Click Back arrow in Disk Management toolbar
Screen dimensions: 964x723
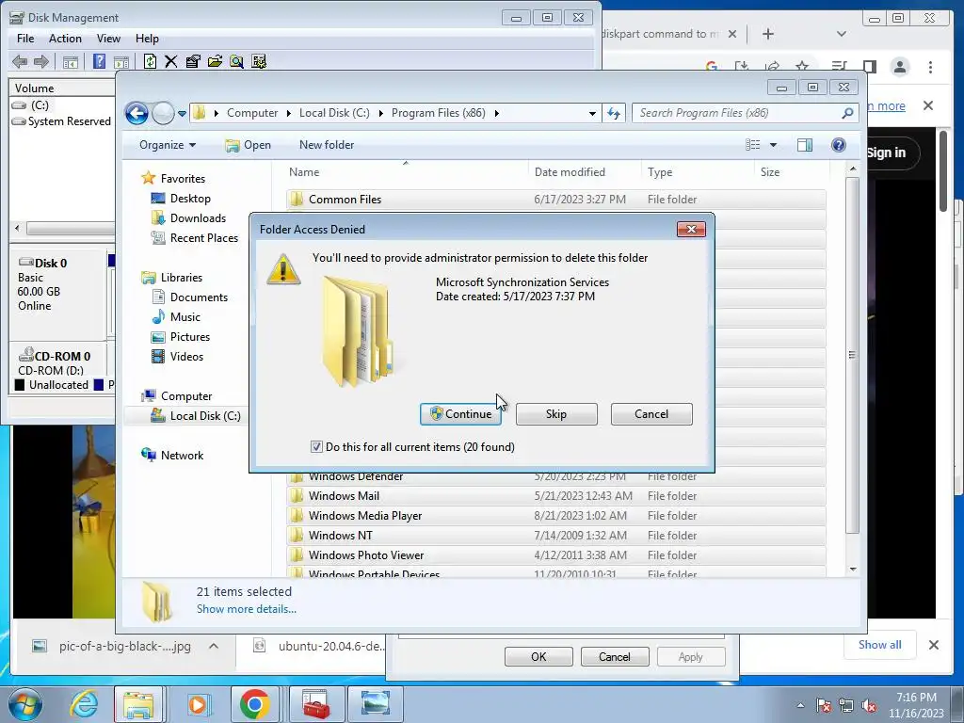(20, 61)
